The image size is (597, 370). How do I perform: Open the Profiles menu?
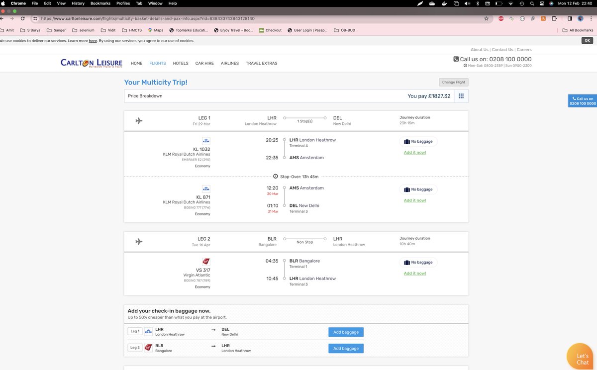(123, 3)
